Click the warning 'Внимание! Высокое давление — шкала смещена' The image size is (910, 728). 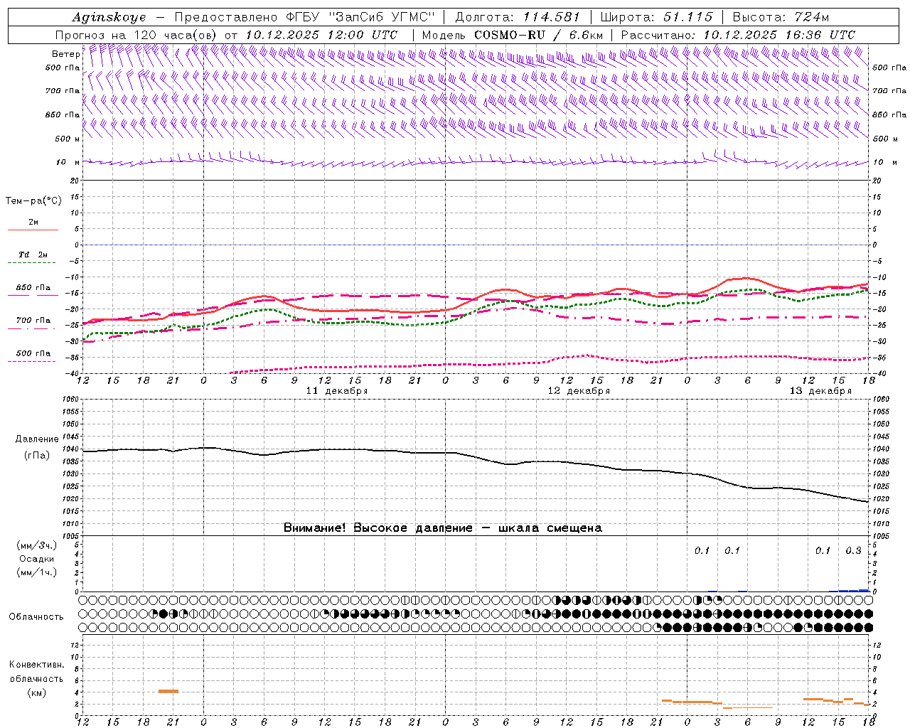coord(443,528)
